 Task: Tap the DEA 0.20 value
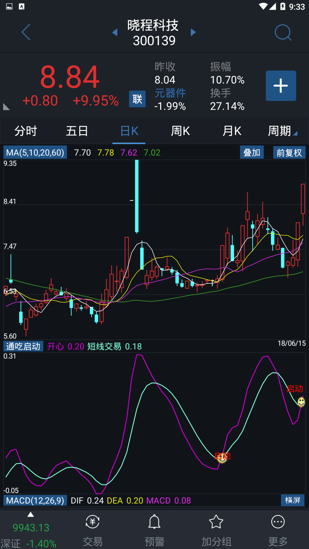[x=125, y=501]
